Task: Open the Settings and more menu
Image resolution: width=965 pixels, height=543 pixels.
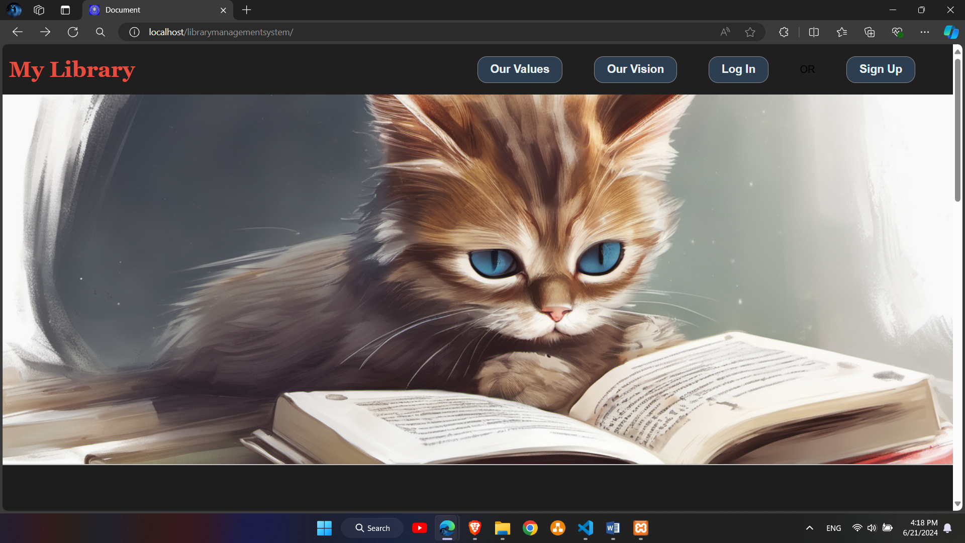Action: (x=925, y=32)
